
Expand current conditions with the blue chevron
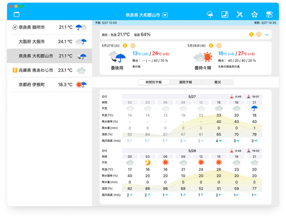click(267, 35)
